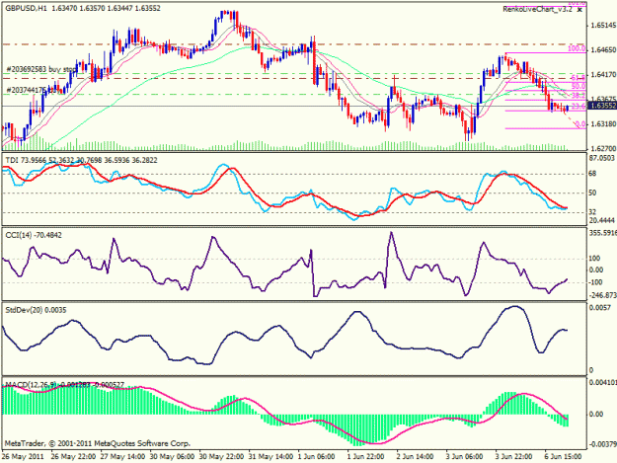Click the 30 May 22:00 time label
The height and width of the screenshot is (463, 617).
pyautogui.click(x=221, y=457)
